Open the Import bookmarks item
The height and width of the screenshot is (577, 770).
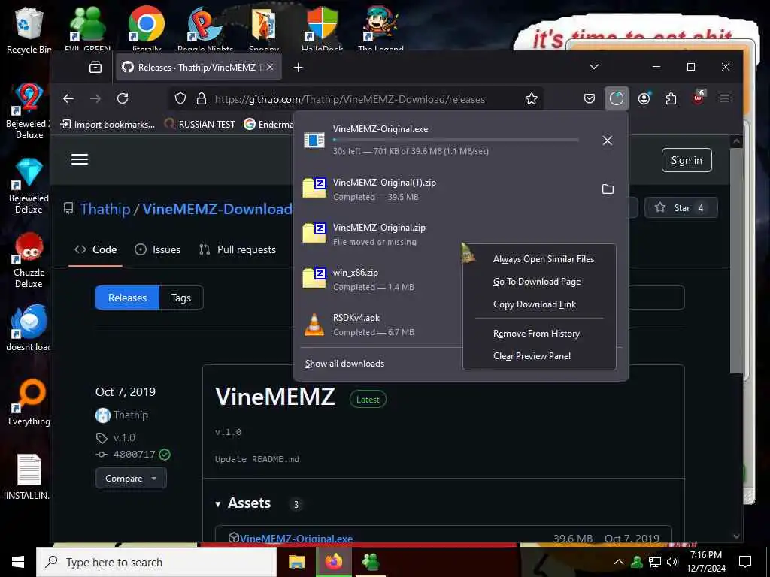pos(108,125)
